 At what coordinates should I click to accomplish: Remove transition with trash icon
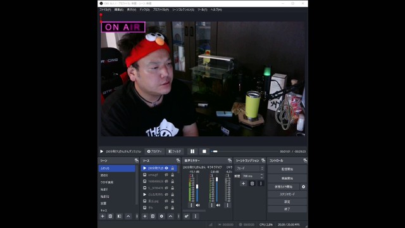[x=252, y=184]
